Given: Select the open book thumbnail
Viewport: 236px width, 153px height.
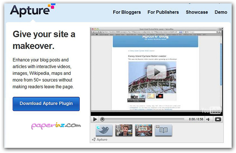Looking at the screenshot, I should coord(163,130).
